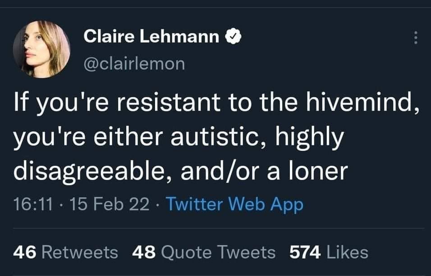The height and width of the screenshot is (276, 431).
Task: Open the three-dot more options menu
Action: click(x=415, y=38)
